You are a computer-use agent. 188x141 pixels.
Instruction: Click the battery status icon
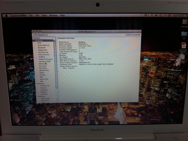(x=169, y=16)
